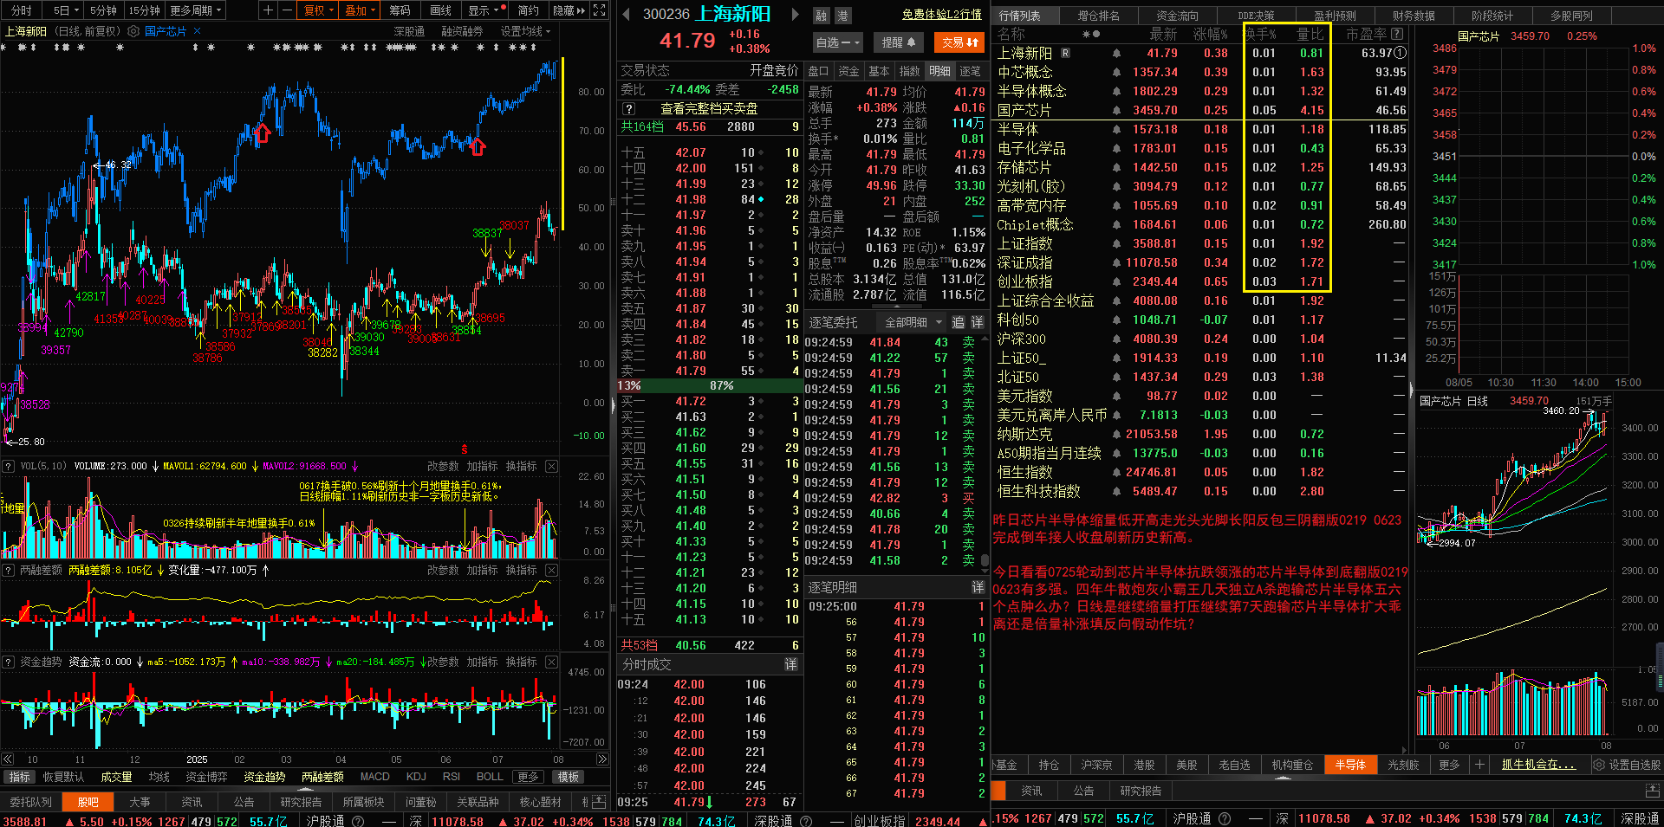1664x827 pixels.
Task: Click pop-out icon on the bottom tab bar
Action: pyautogui.click(x=600, y=802)
